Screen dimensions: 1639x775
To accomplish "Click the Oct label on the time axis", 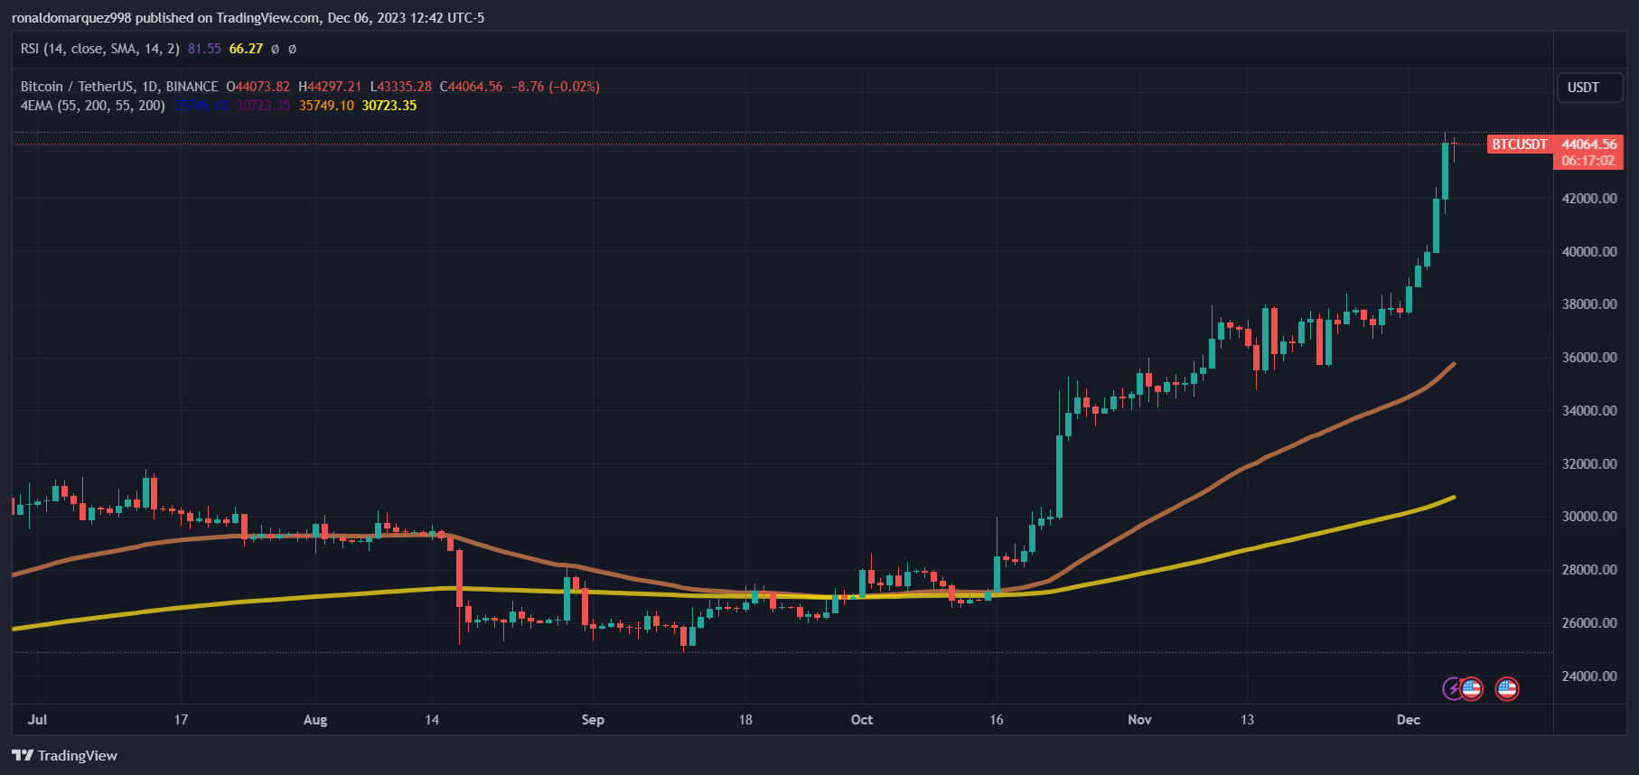I will click(862, 720).
